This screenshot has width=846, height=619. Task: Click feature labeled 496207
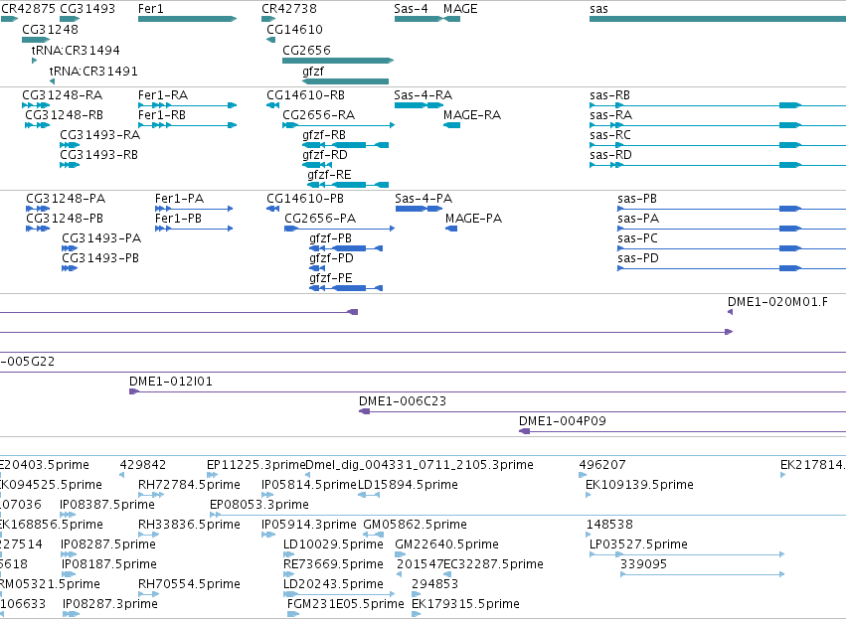(x=583, y=475)
